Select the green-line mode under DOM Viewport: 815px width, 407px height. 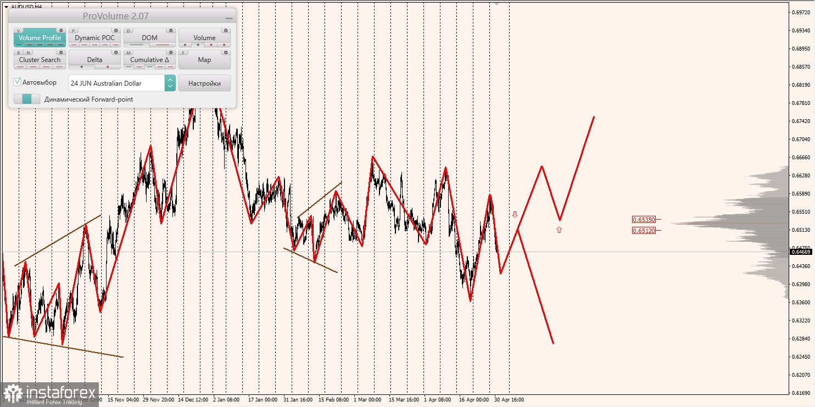tap(136, 44)
